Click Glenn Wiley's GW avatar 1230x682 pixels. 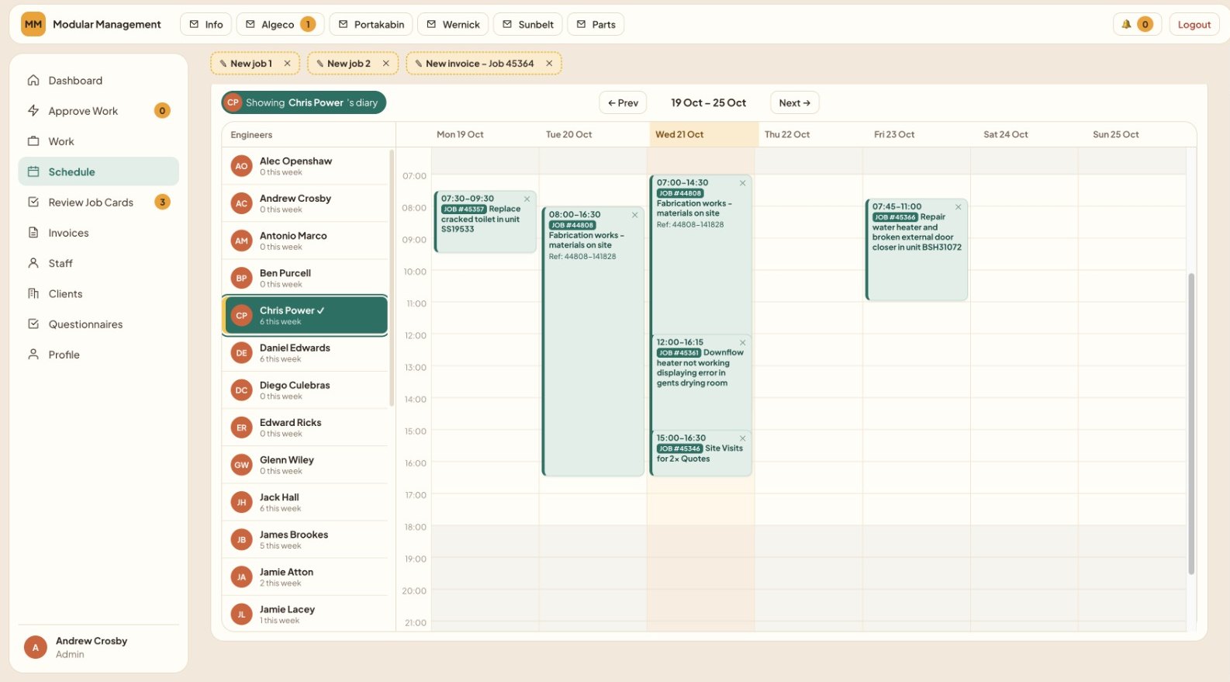pos(241,465)
